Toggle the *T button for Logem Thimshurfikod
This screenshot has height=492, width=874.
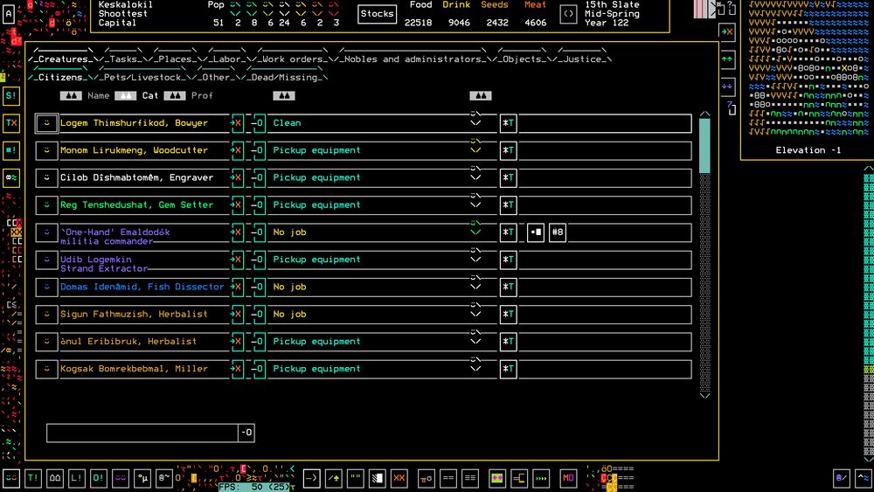[x=509, y=123]
